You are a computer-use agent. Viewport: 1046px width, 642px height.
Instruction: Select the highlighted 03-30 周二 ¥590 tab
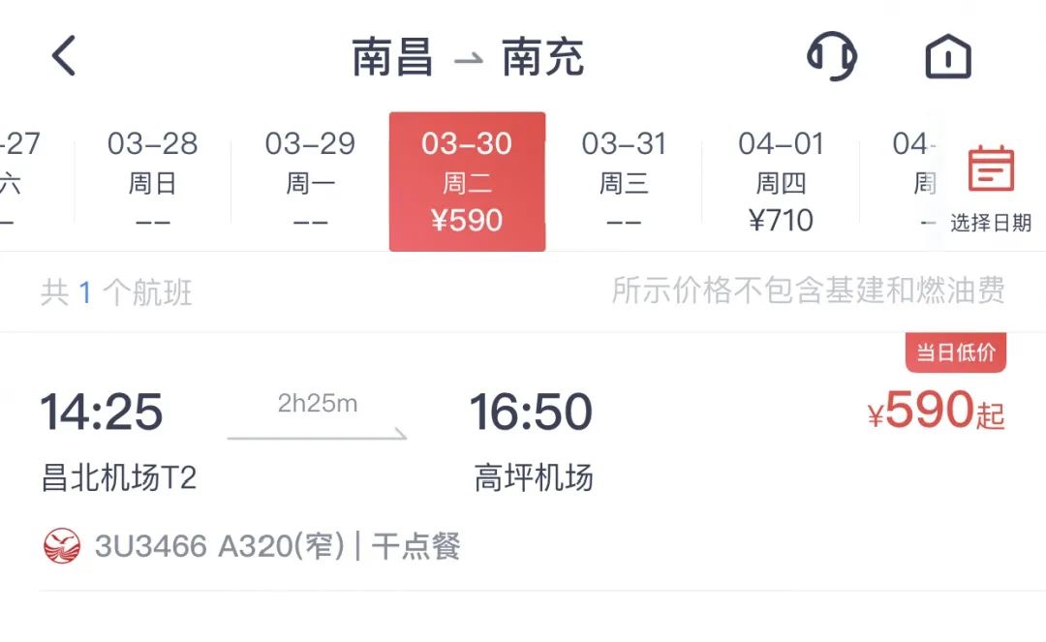(467, 181)
